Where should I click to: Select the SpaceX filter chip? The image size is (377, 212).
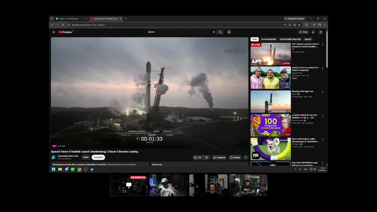308,39
